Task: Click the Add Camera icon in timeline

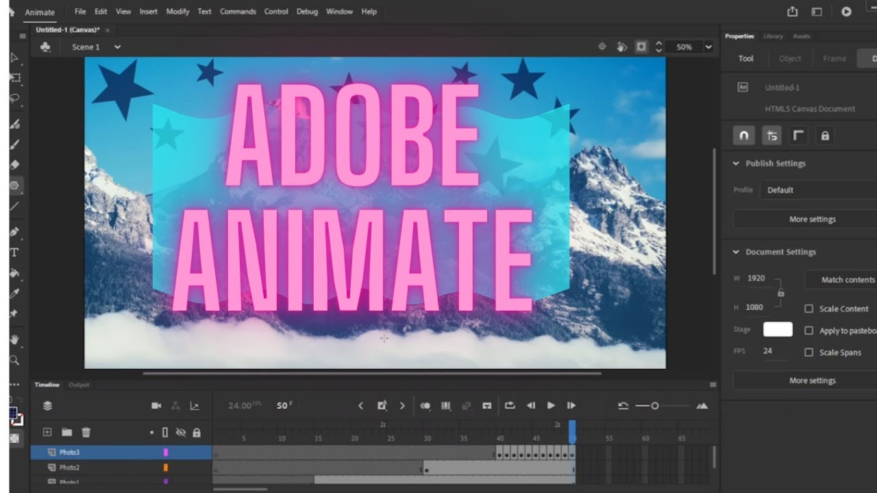Action: [156, 406]
